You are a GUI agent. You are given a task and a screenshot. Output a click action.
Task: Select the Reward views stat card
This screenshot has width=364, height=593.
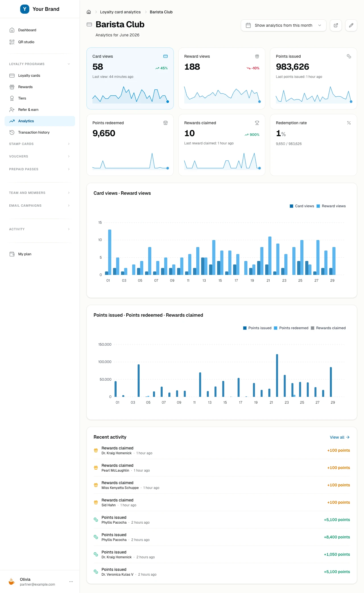[222, 78]
